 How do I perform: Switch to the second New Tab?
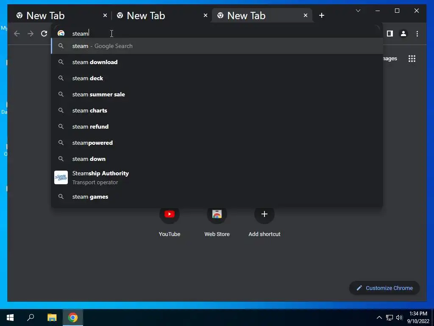pos(161,16)
